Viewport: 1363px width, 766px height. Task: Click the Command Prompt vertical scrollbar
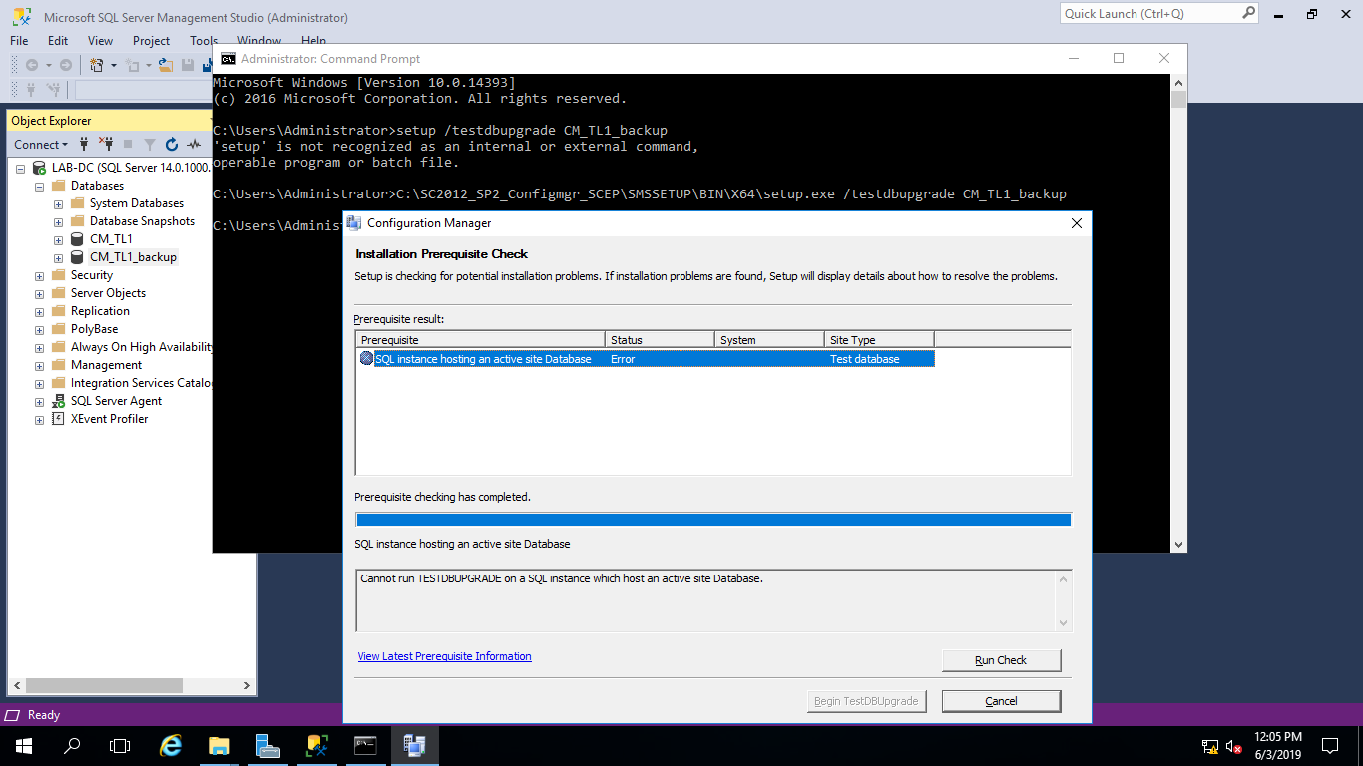[x=1179, y=312]
